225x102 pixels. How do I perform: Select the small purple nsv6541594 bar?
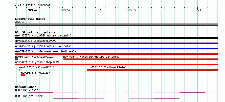click(x=16, y=59)
